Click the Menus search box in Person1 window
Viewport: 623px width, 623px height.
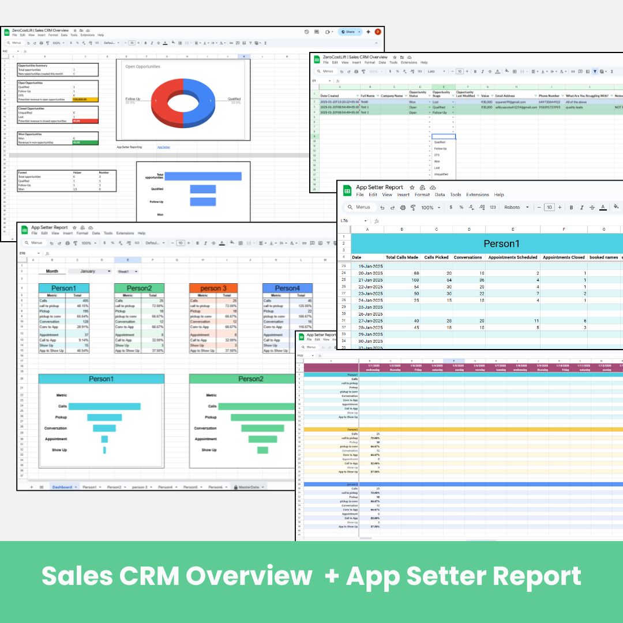click(360, 207)
